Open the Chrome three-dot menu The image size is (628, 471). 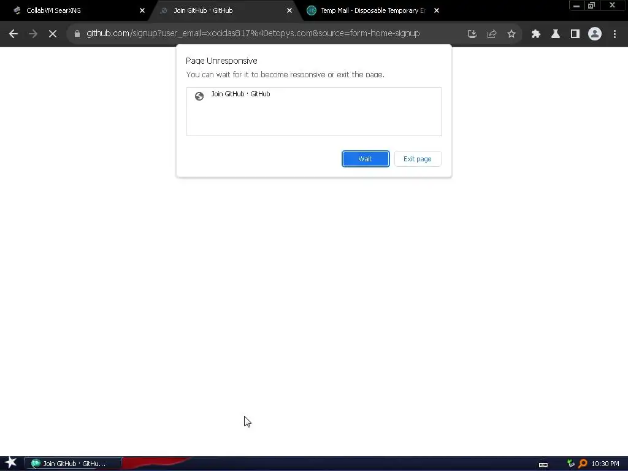click(615, 34)
